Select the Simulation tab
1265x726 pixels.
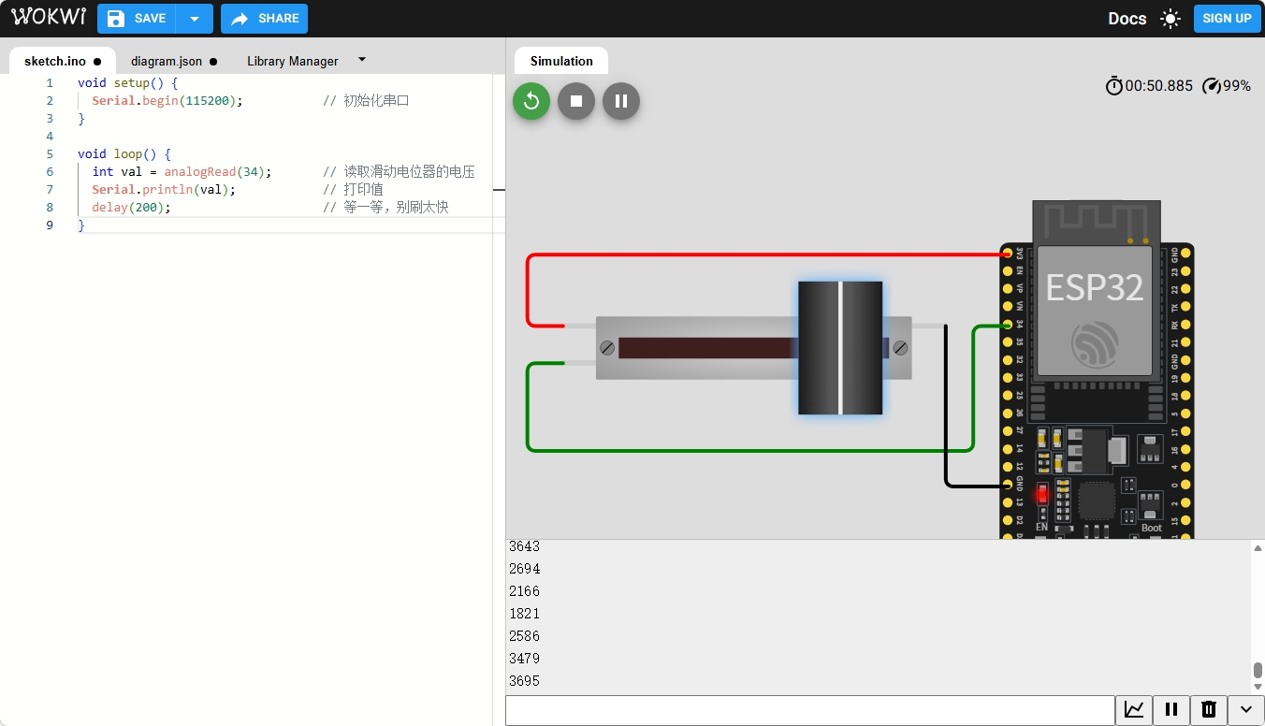(561, 61)
